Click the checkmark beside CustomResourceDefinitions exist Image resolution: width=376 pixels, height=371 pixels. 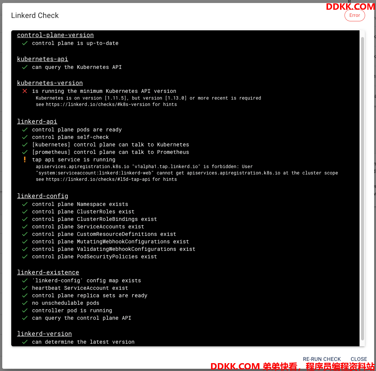pos(25,234)
